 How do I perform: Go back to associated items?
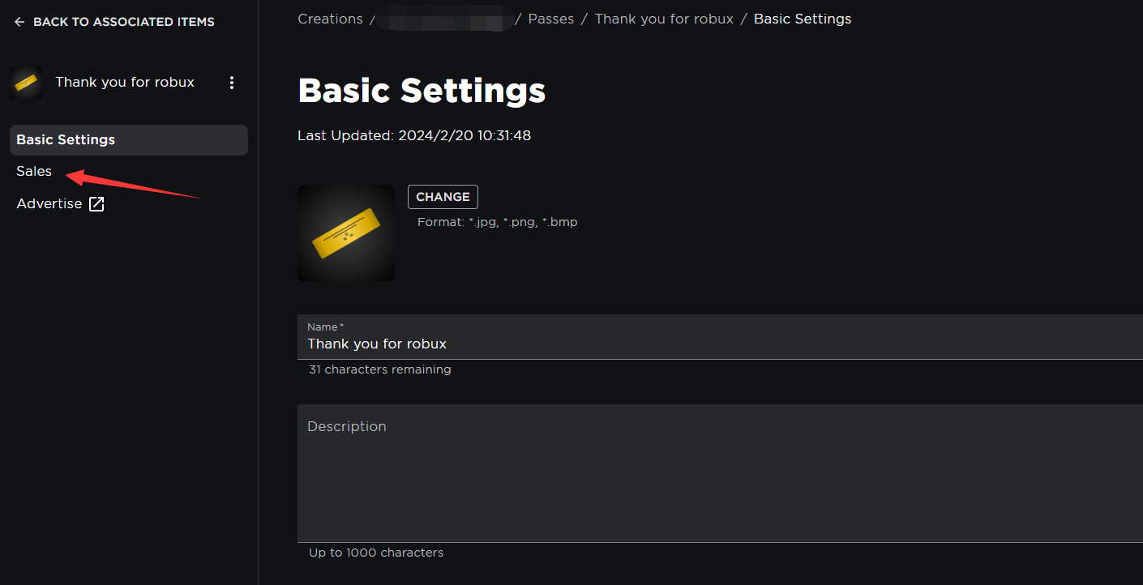click(114, 22)
